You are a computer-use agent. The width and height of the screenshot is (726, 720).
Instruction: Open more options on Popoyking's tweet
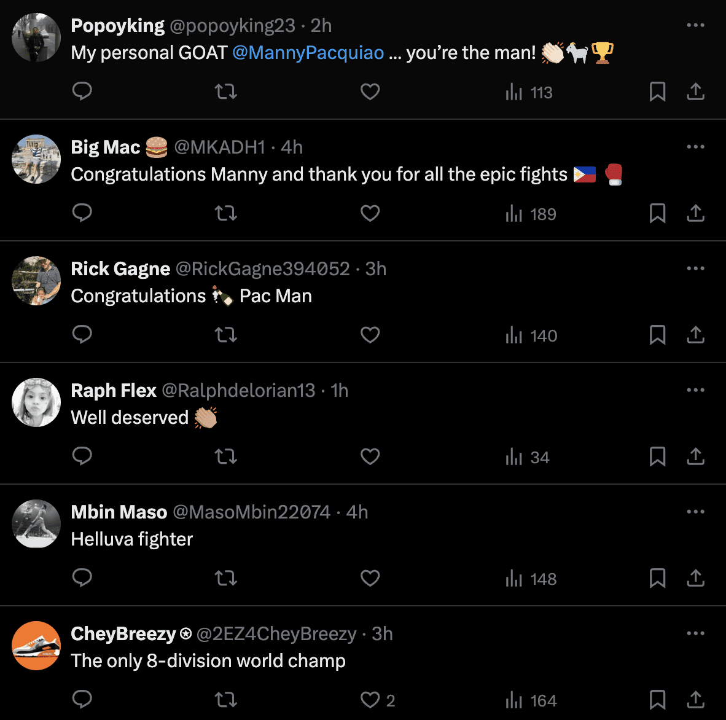[695, 25]
